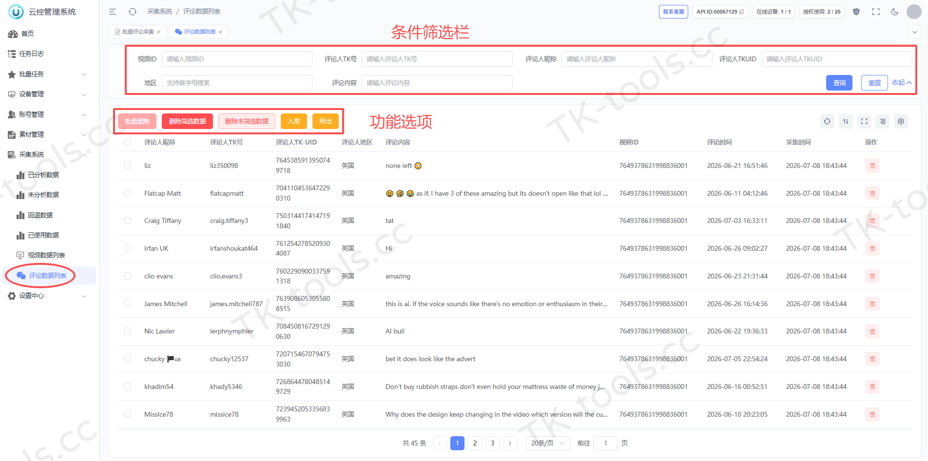Click the 视频ID input field
The width and height of the screenshot is (928, 461).
[237, 59]
